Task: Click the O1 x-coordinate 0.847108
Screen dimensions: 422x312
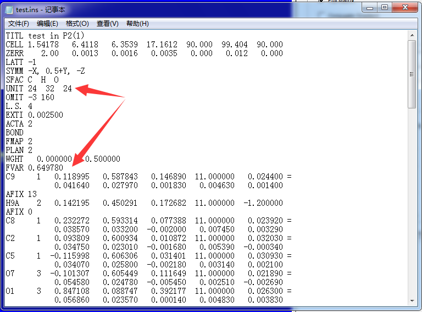Action: 72,291
